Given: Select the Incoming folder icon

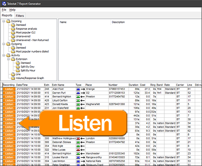Looking at the screenshot, I should pyautogui.click(x=9, y=21).
